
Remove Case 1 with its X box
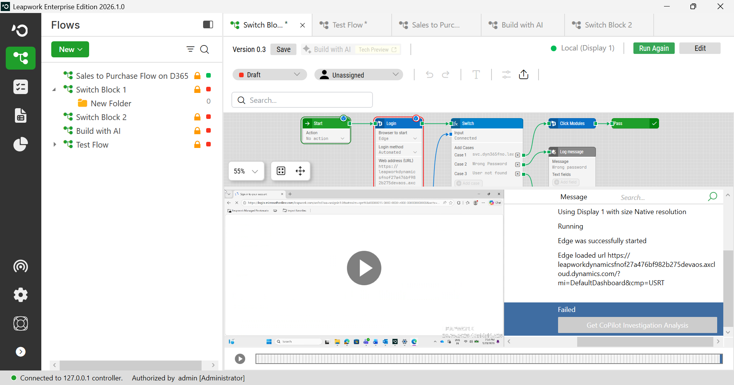[518, 155]
